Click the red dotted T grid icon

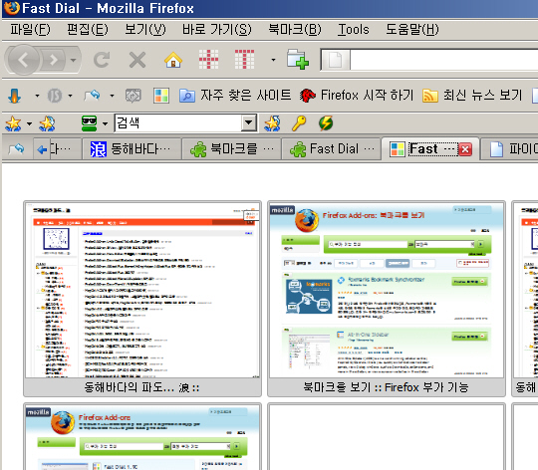[244, 60]
